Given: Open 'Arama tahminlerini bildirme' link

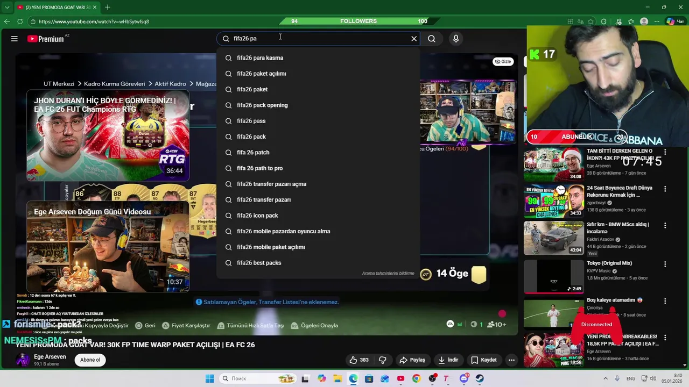Looking at the screenshot, I should point(388,274).
